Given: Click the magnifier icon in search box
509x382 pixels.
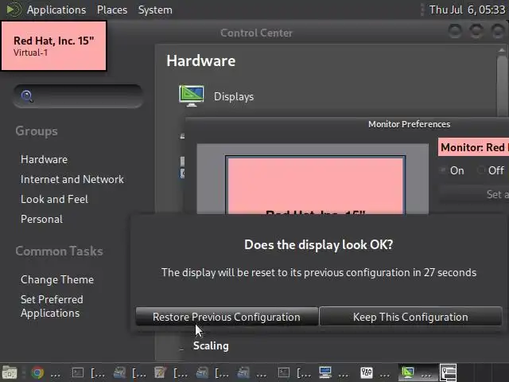Looking at the screenshot, I should pyautogui.click(x=26, y=96).
